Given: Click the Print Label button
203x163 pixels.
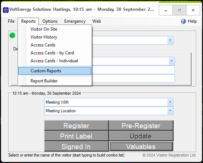Looking at the screenshot, I should pos(76,136).
